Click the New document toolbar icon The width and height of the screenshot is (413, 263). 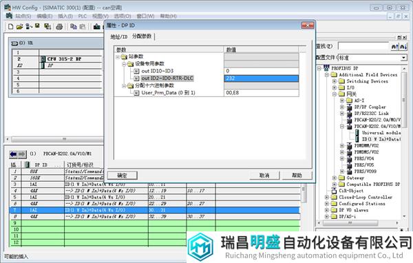[10, 26]
